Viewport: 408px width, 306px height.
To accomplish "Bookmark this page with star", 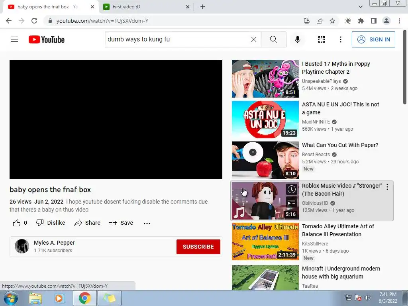I will (332, 21).
